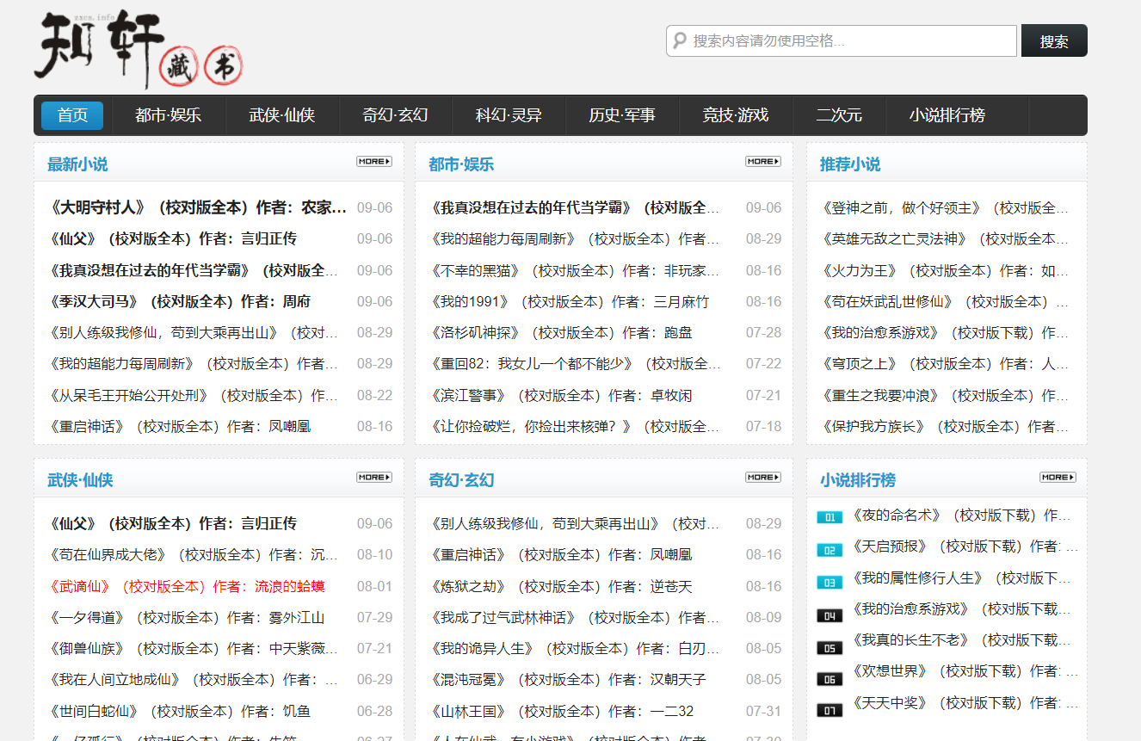
Task: Click rank badge 04 in 小说排行榜
Action: click(x=830, y=615)
